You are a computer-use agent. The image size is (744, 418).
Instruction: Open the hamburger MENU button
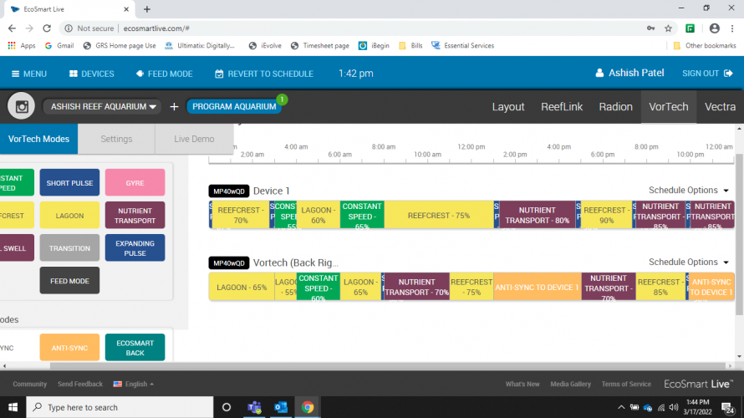pyautogui.click(x=29, y=74)
